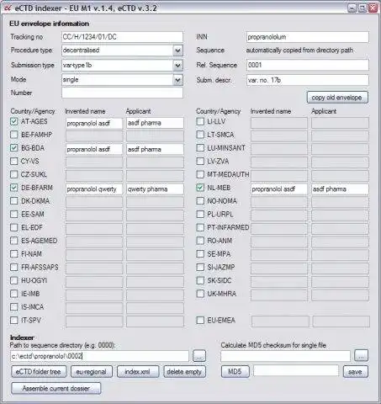Browse for MD5 file with ... button
This screenshot has height=404, width=381.
click(x=361, y=356)
